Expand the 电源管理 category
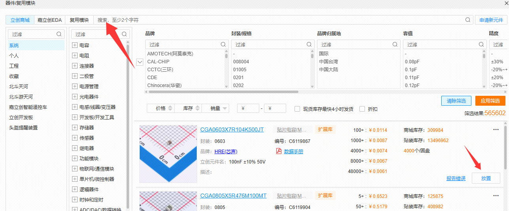 [x=74, y=86]
